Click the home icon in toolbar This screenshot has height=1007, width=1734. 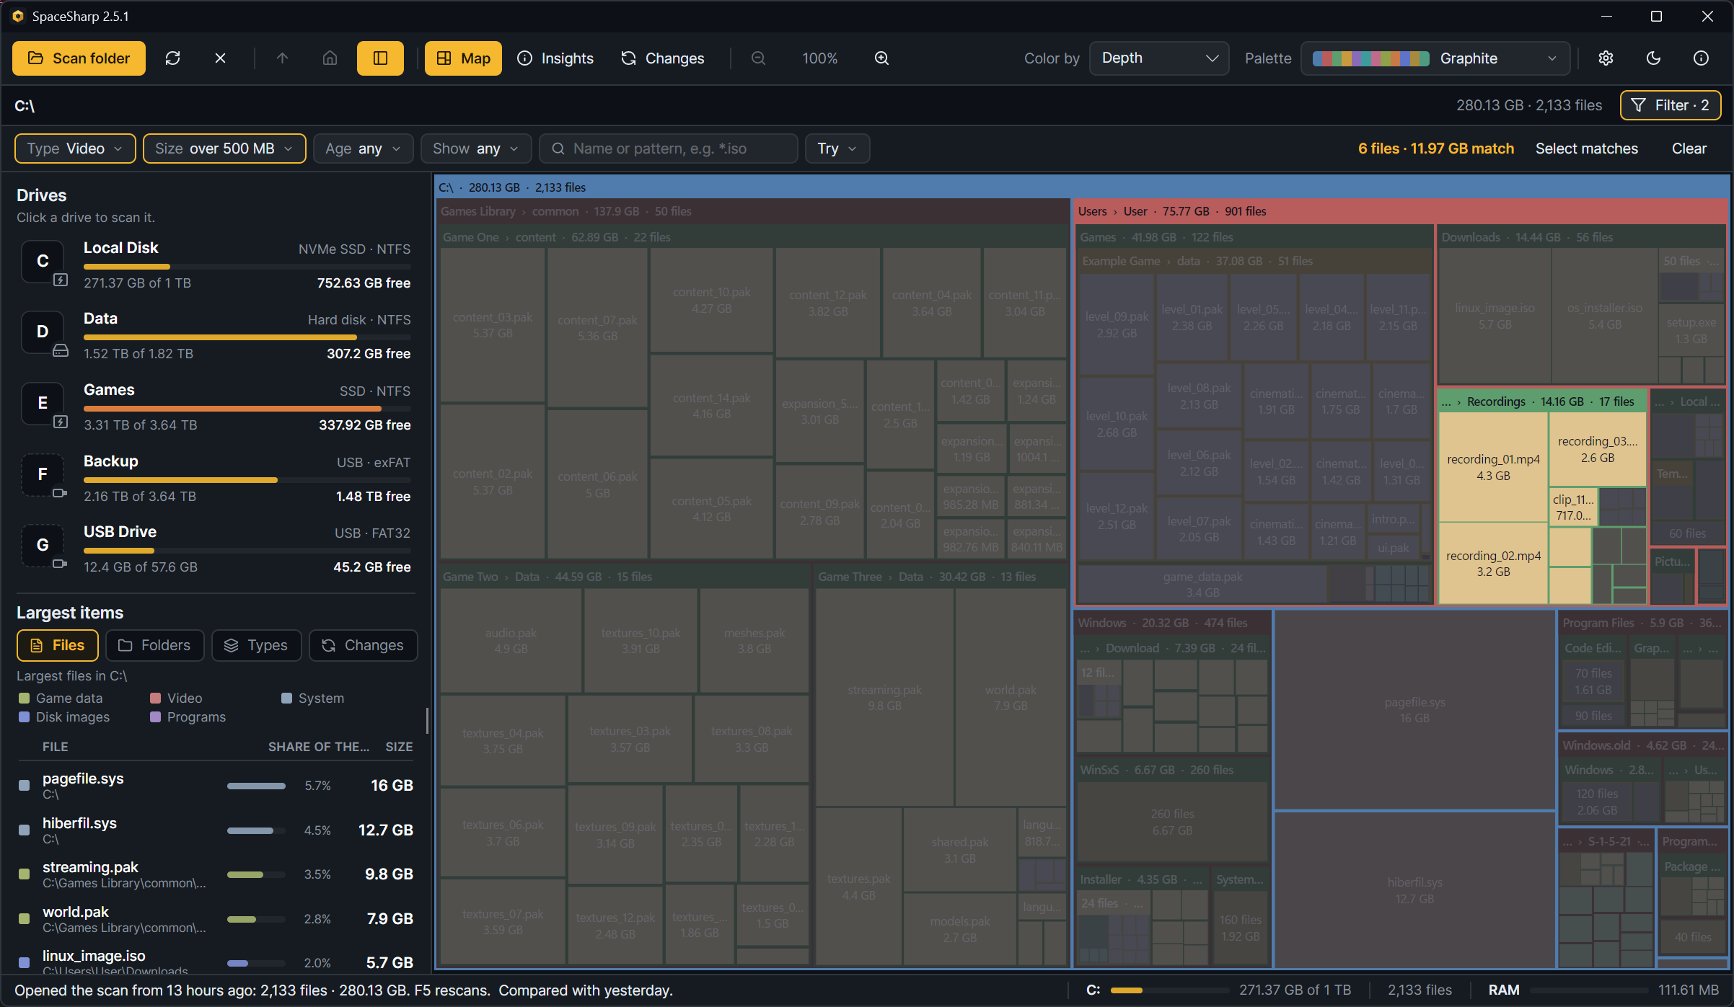tap(330, 58)
